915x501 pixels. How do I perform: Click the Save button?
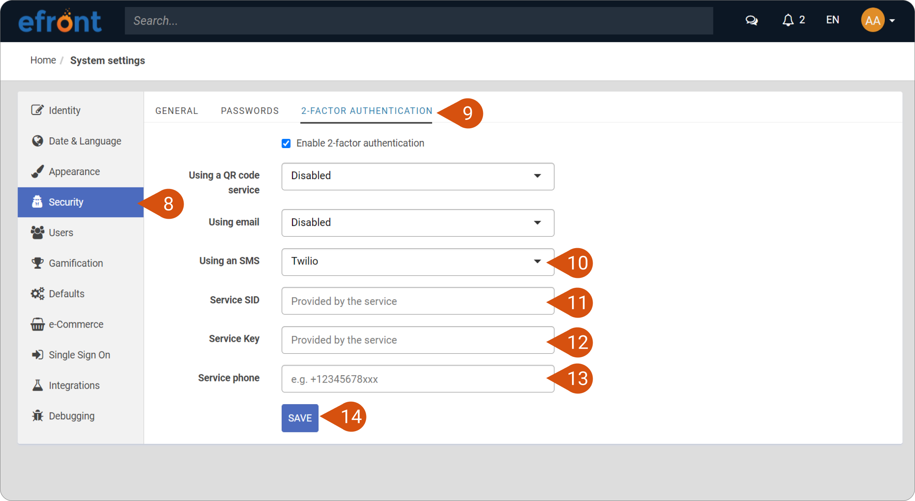click(300, 418)
